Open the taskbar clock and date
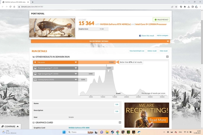 coord(197,132)
